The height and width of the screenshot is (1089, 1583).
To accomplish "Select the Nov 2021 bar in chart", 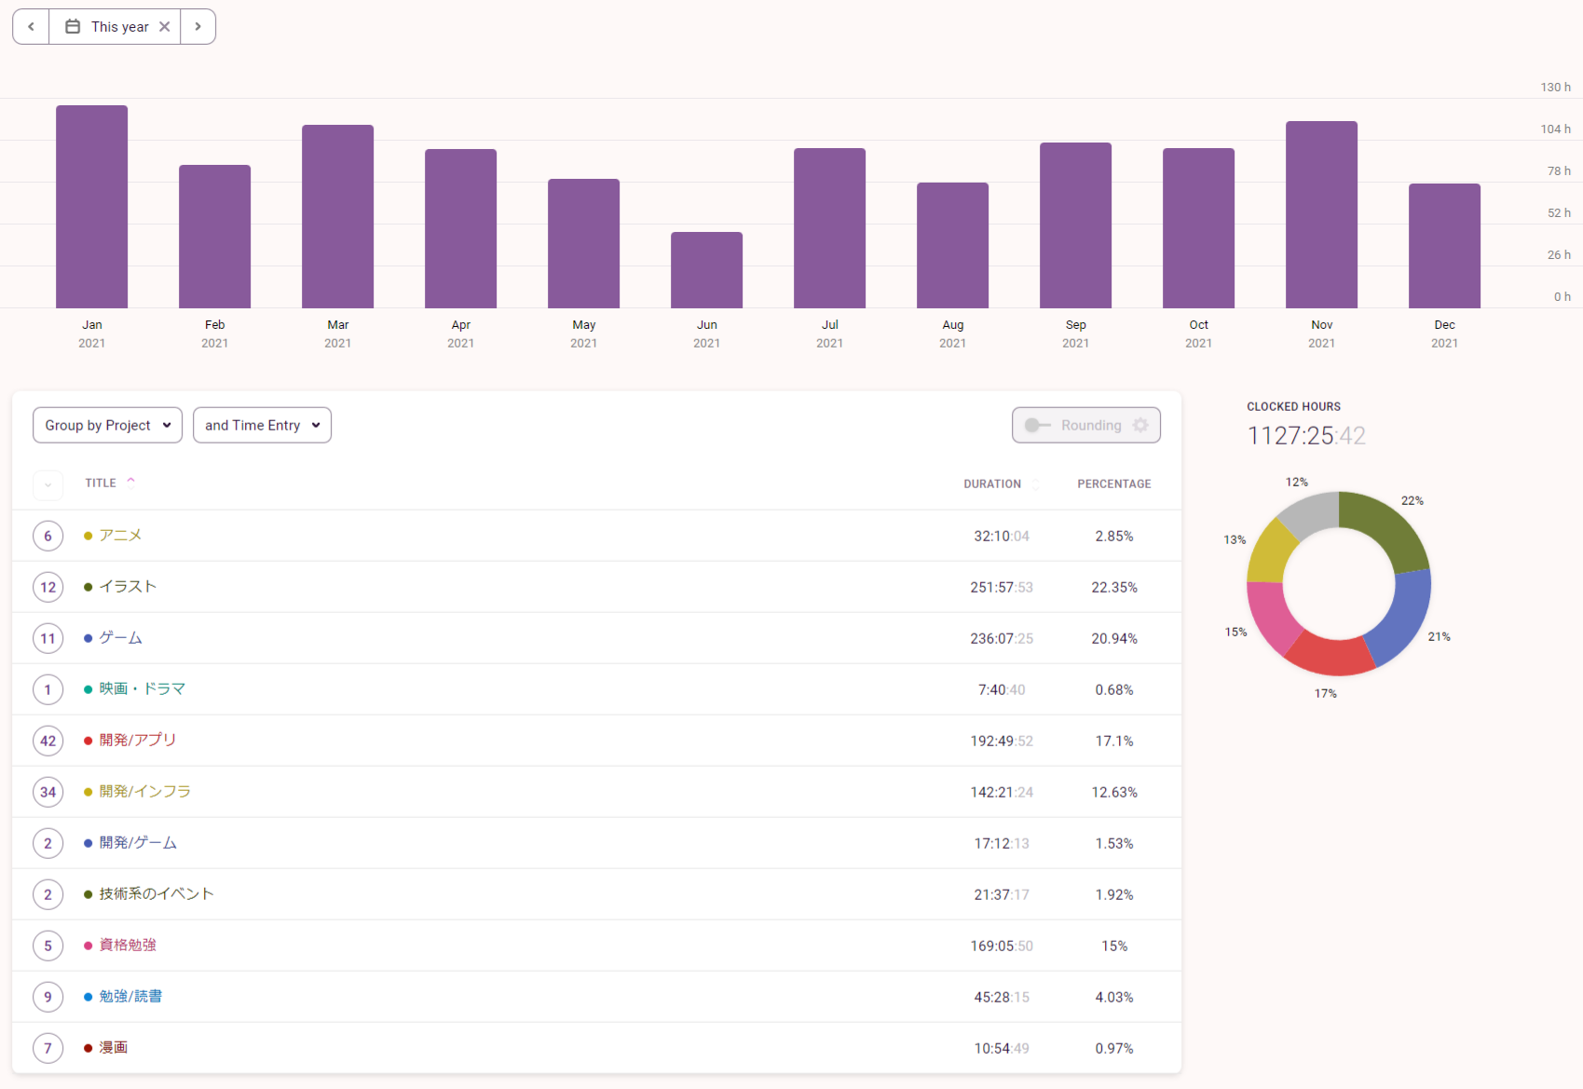I will [x=1321, y=214].
